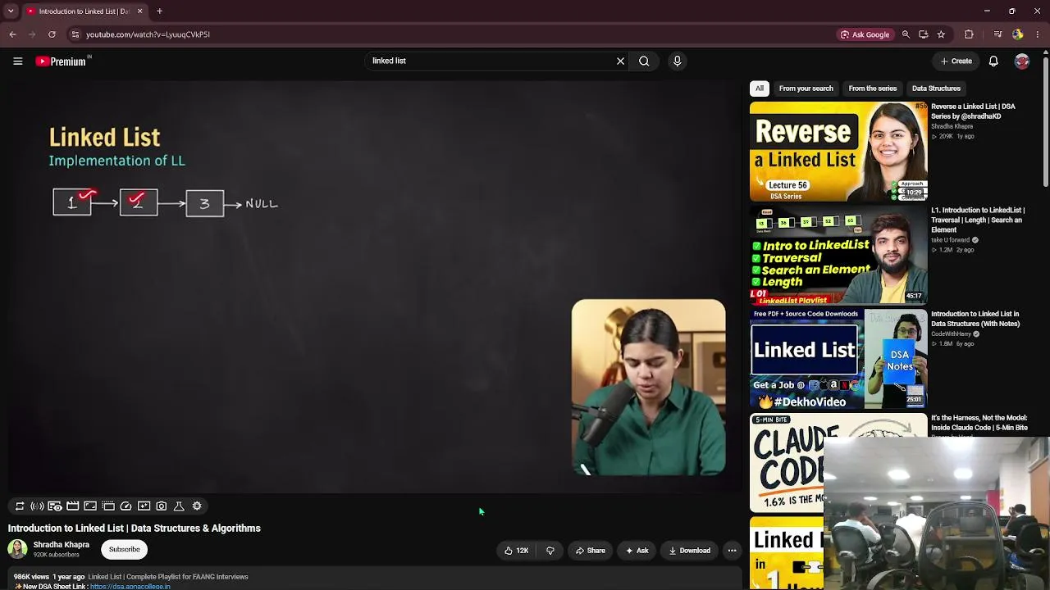The height and width of the screenshot is (590, 1050).
Task: Open the video filters sparkle icon
Action: (144, 506)
